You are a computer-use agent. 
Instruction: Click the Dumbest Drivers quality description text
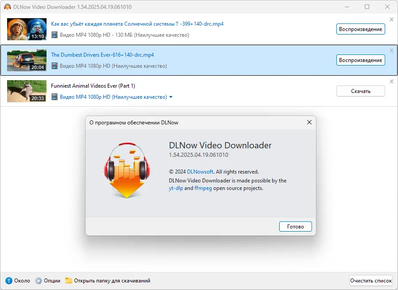[113, 66]
